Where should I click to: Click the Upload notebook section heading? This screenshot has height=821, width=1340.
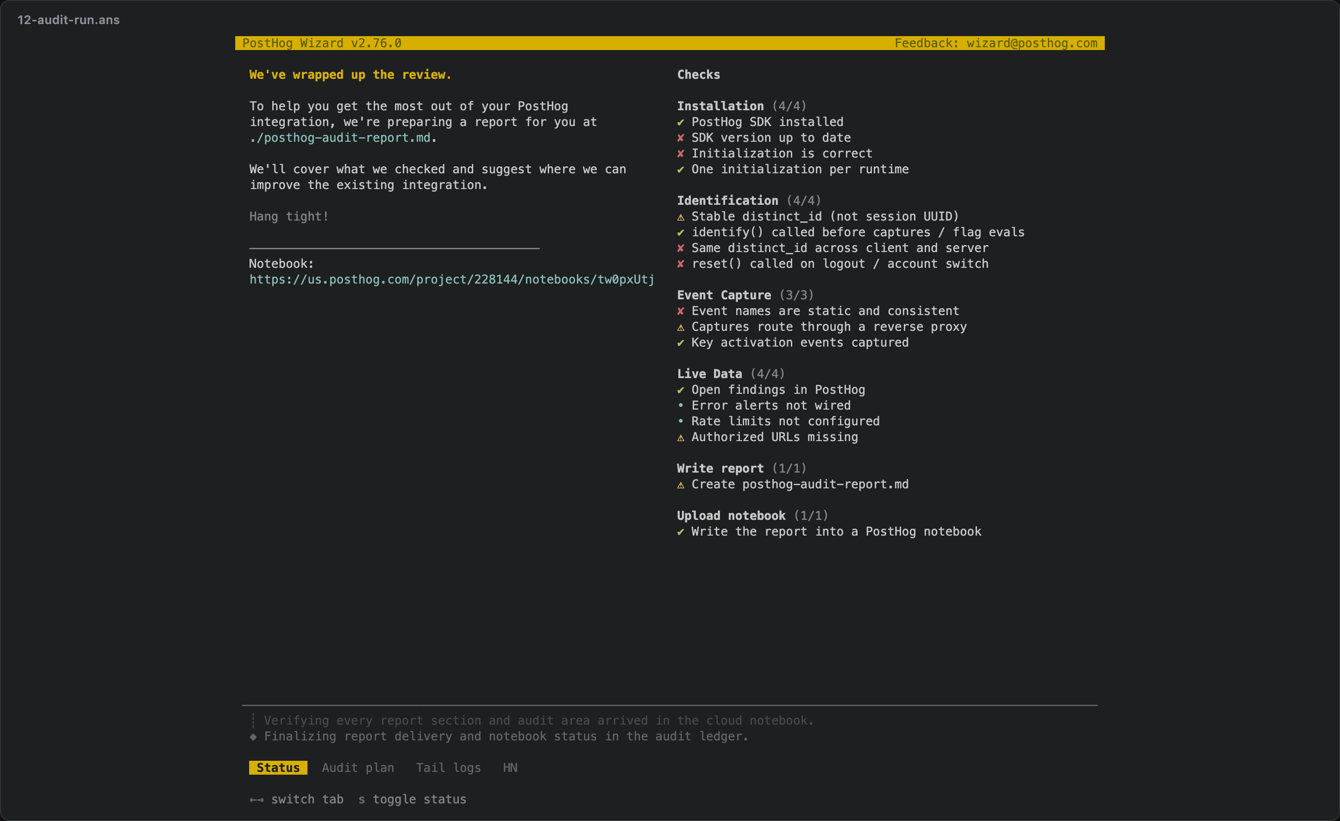pyautogui.click(x=731, y=516)
